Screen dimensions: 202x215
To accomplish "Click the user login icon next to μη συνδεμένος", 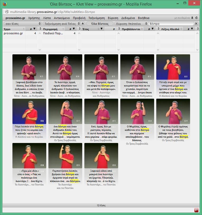I will (x=192, y=18).
